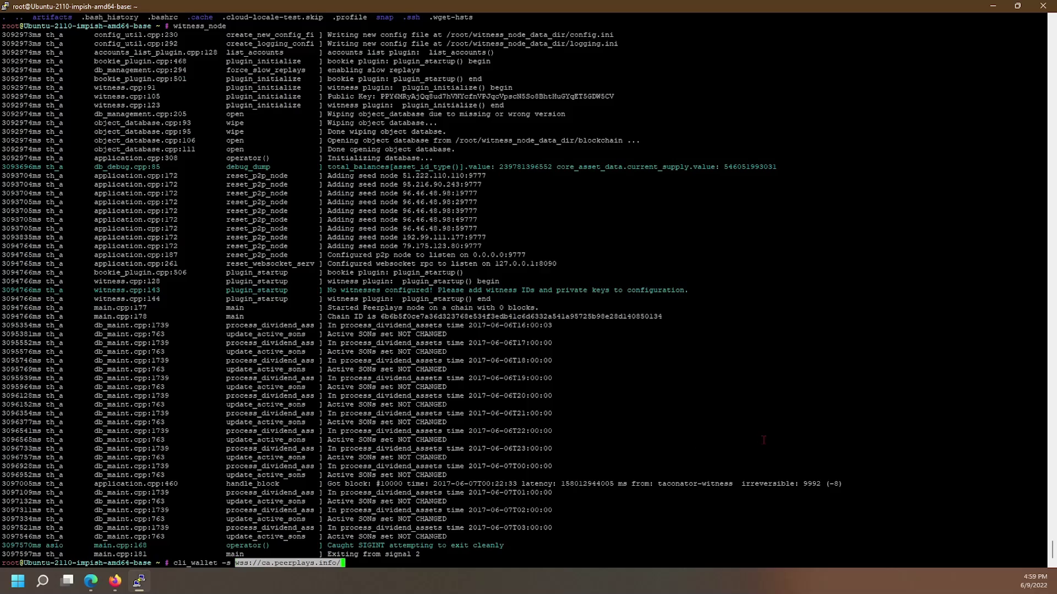Viewport: 1057px width, 594px height.
Task: Launch Microsoft Edge from the taskbar
Action: (x=91, y=581)
